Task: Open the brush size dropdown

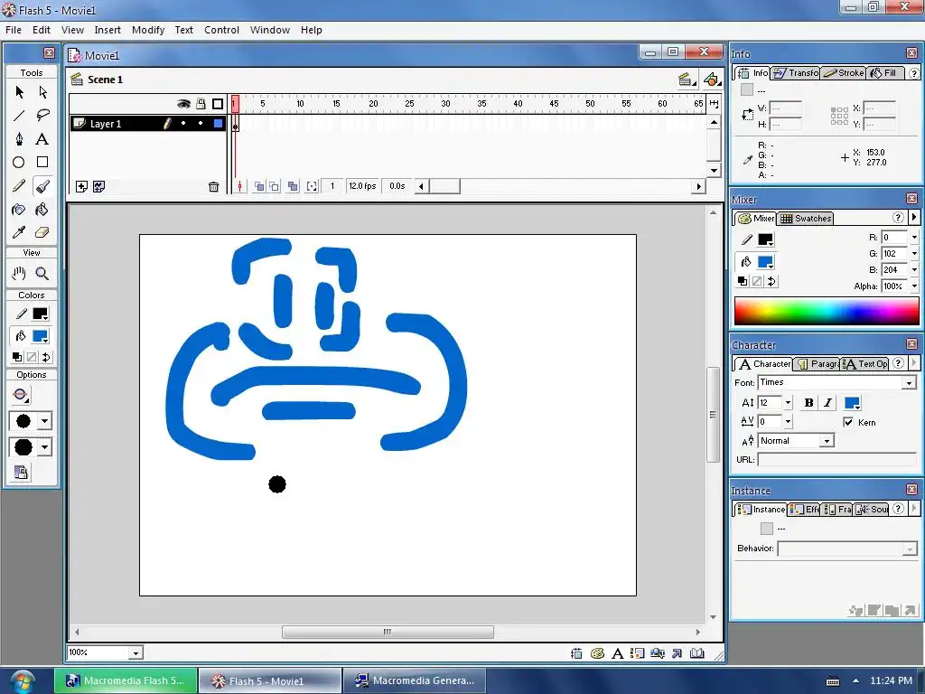Action: click(x=45, y=421)
